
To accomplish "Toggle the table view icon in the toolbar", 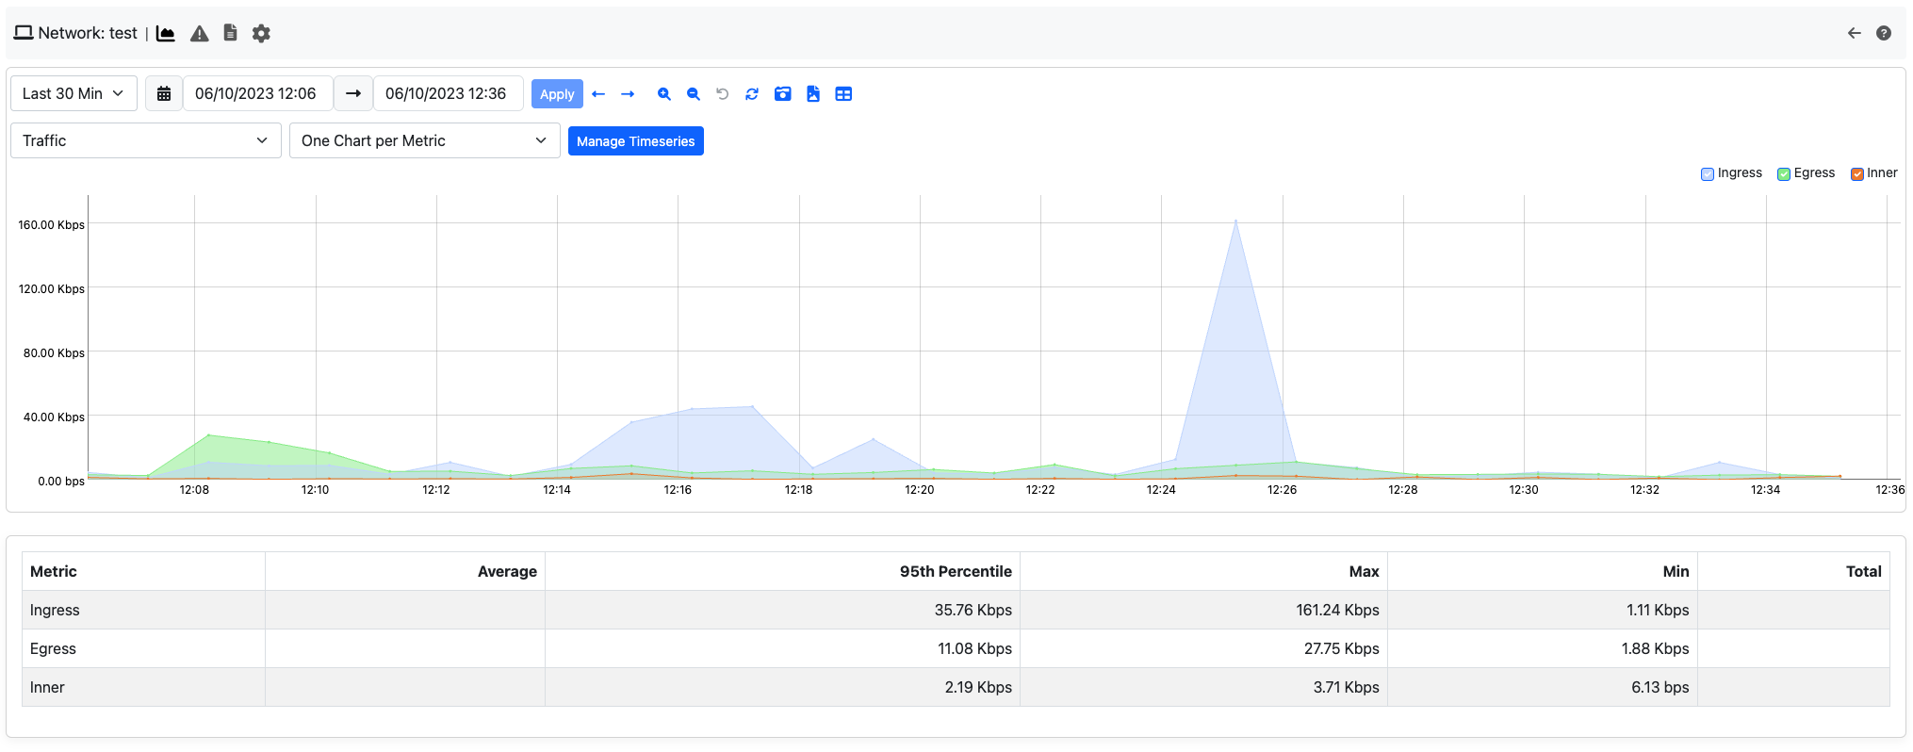I will tap(843, 94).
